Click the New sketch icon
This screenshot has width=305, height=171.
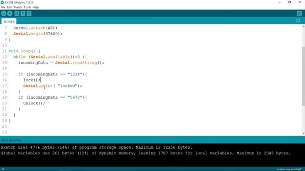click(x=17, y=13)
